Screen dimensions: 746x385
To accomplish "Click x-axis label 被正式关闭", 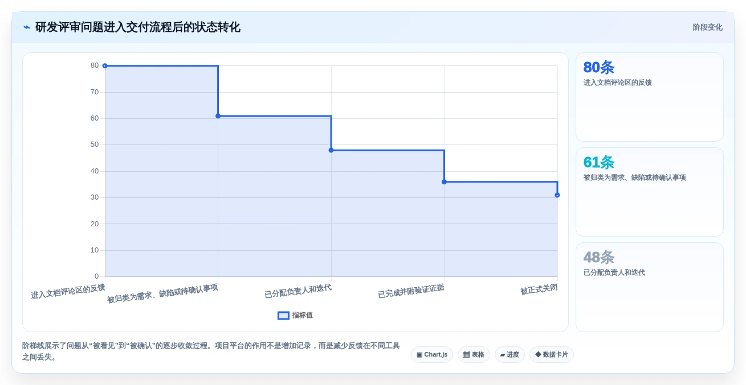I will click(539, 289).
